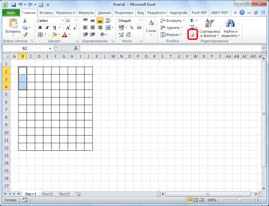Click Вставить in Ячейки group

click(172, 21)
